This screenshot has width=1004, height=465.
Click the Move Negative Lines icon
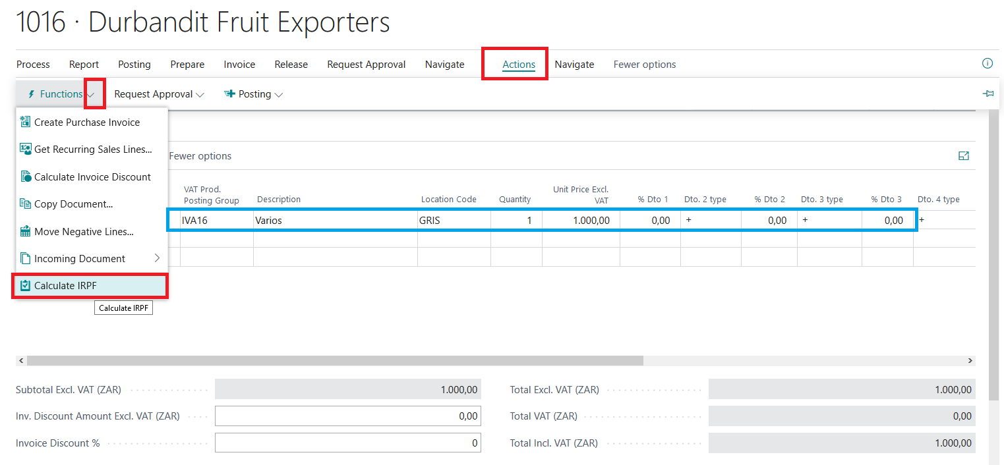click(26, 231)
